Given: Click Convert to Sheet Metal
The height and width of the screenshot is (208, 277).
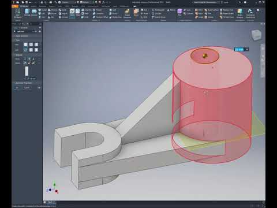Looking at the screenshot, I should 250,13.
